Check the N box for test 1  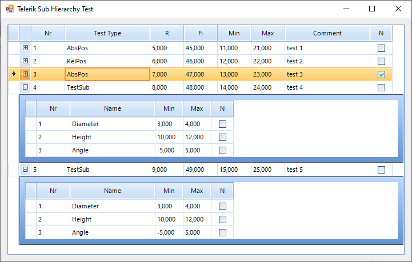click(381, 49)
